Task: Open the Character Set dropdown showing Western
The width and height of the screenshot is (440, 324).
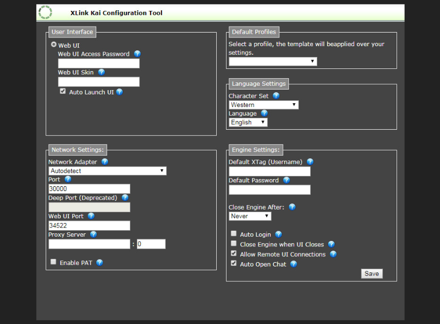Action: click(x=264, y=105)
